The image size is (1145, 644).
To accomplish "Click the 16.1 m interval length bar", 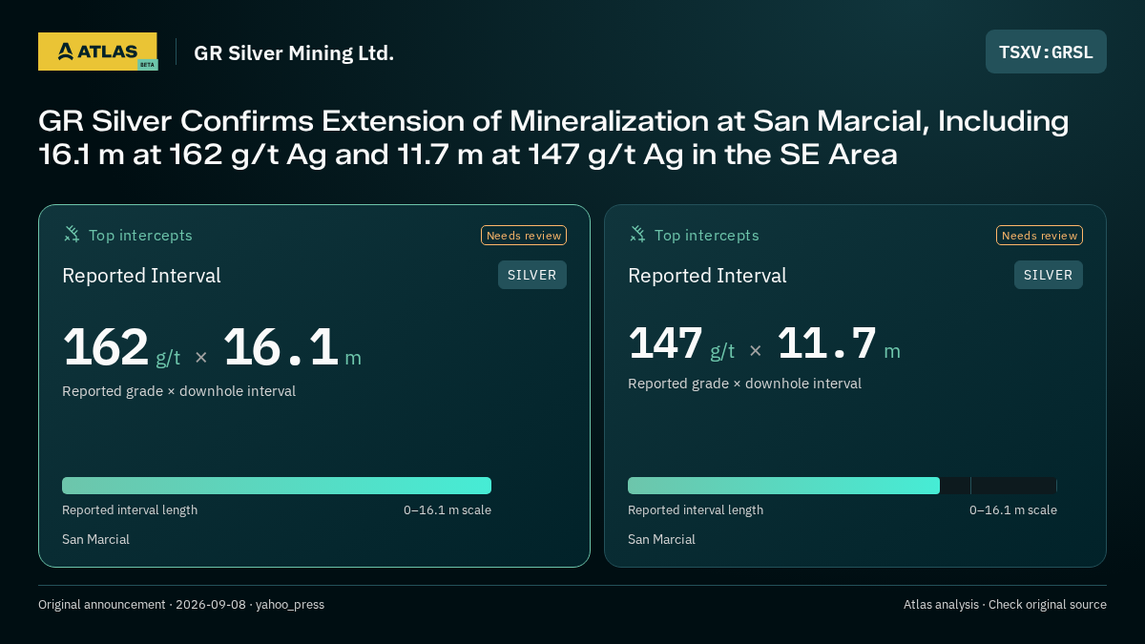I will pos(277,486).
